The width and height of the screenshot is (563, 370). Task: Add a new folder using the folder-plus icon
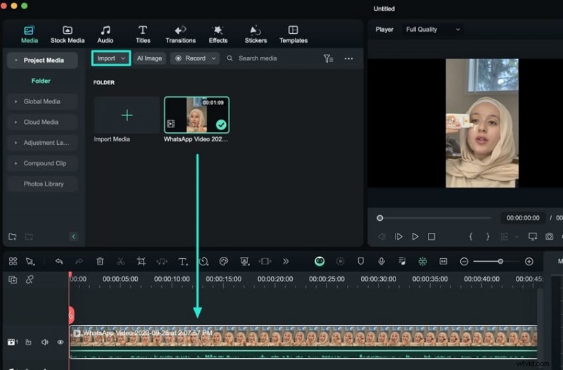[13, 236]
